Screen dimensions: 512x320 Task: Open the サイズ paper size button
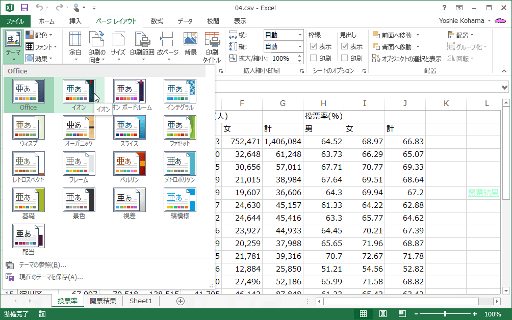tap(118, 46)
